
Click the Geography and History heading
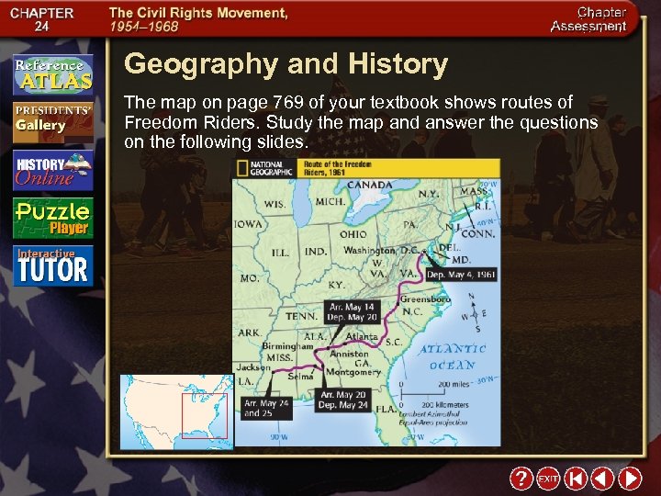coord(286,64)
